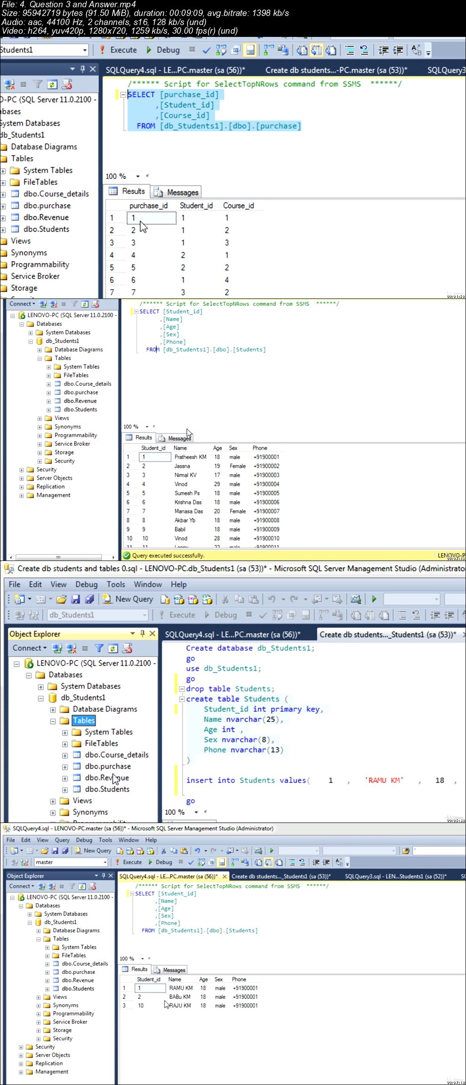
Task: Open tab SQLQuery3.sql - LEN...Students1 (sa (52))*
Action: coord(395,876)
